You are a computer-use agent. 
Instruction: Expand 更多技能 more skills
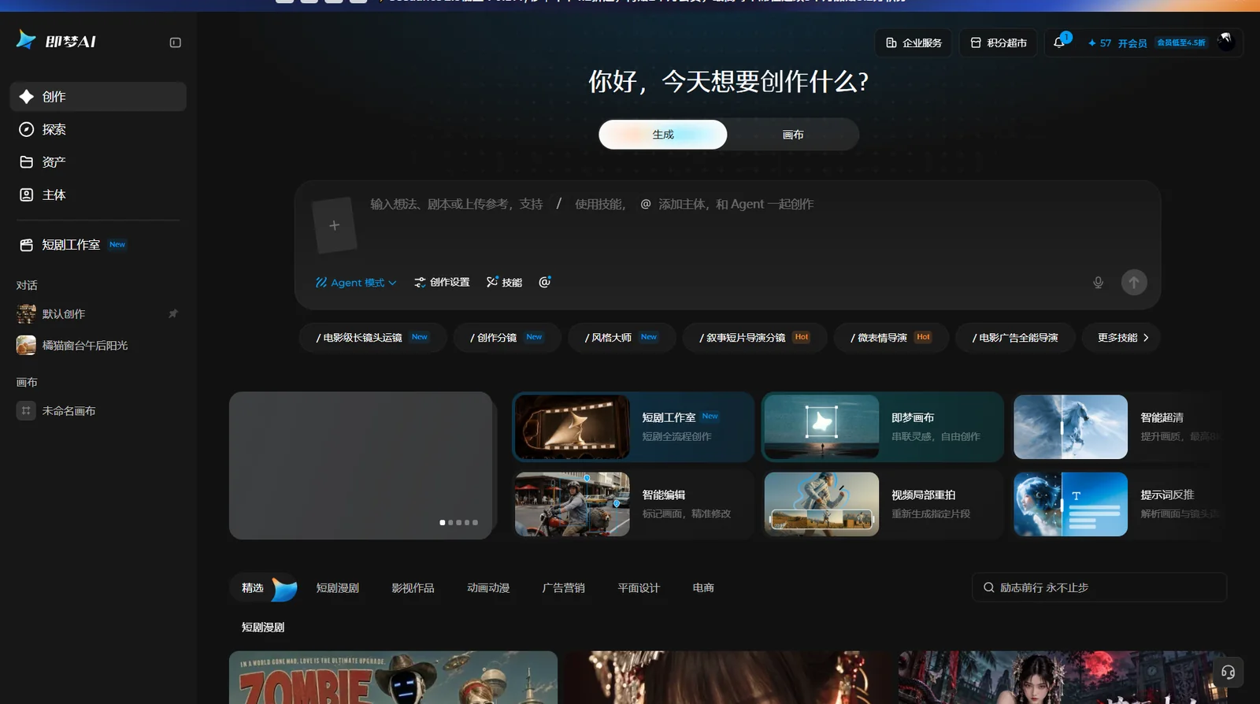pos(1122,337)
